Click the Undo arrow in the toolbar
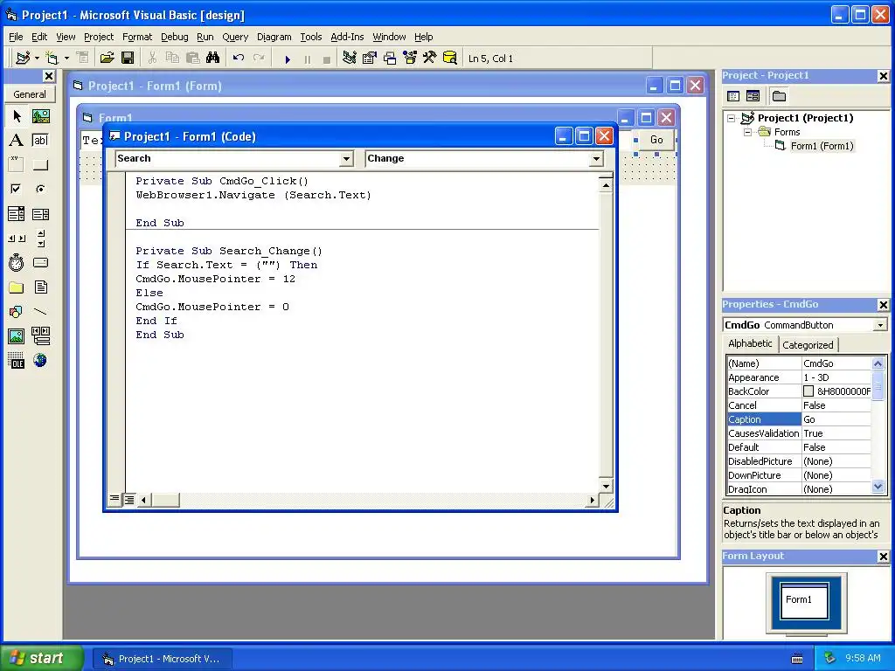895x671 pixels. 239,59
